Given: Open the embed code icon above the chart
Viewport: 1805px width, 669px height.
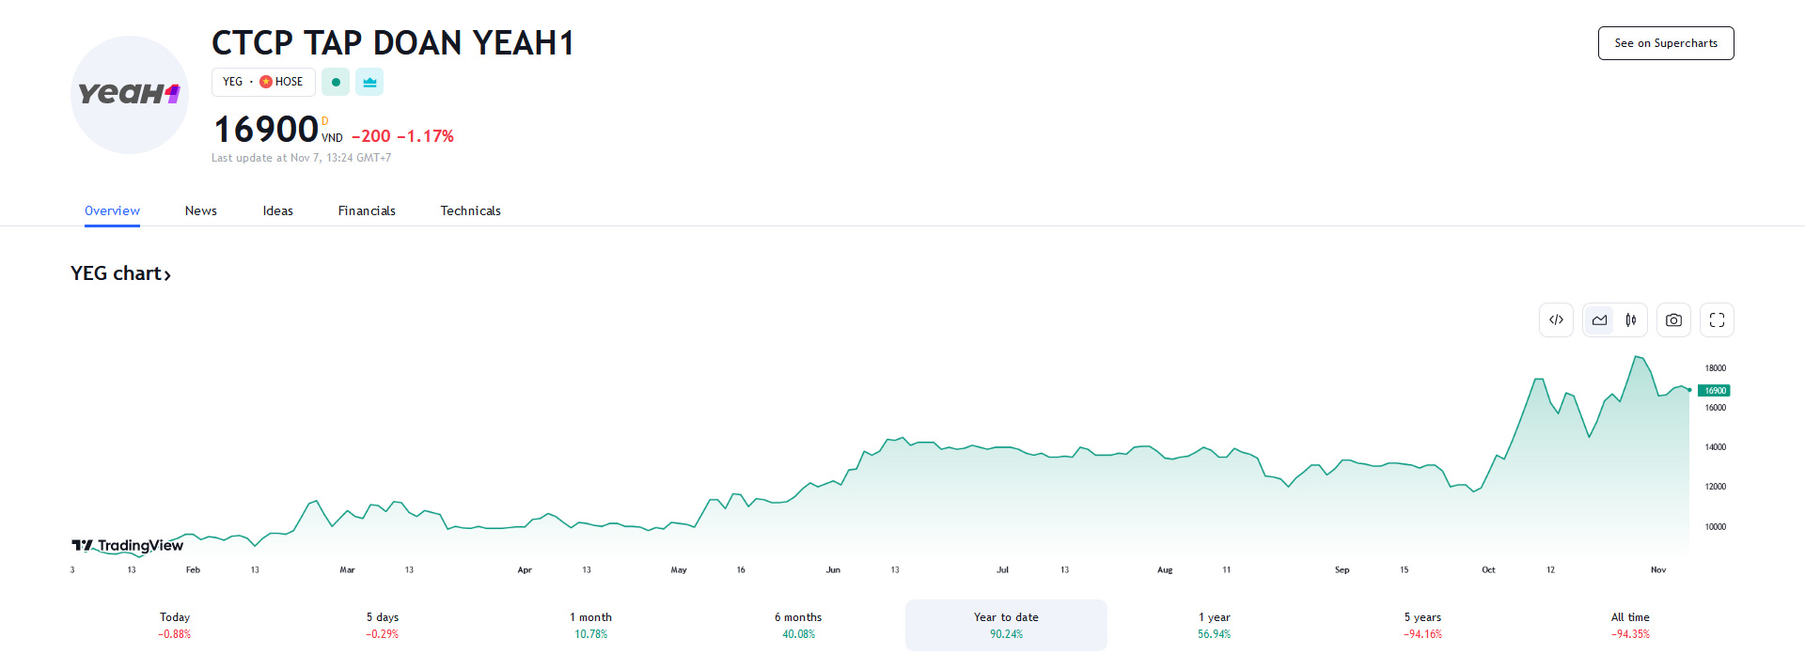Looking at the screenshot, I should [1556, 319].
